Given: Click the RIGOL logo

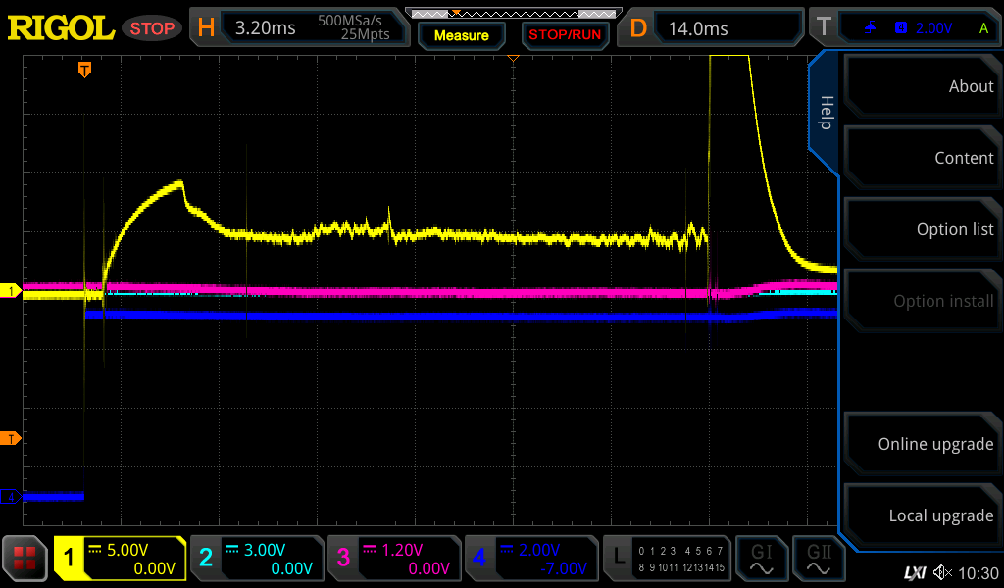Looking at the screenshot, I should pos(61,28).
